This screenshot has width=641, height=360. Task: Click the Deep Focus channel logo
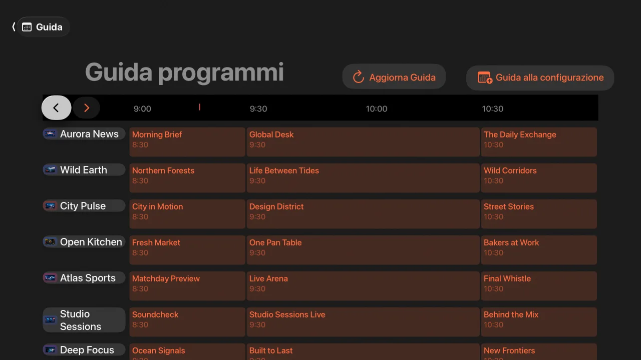50,349
